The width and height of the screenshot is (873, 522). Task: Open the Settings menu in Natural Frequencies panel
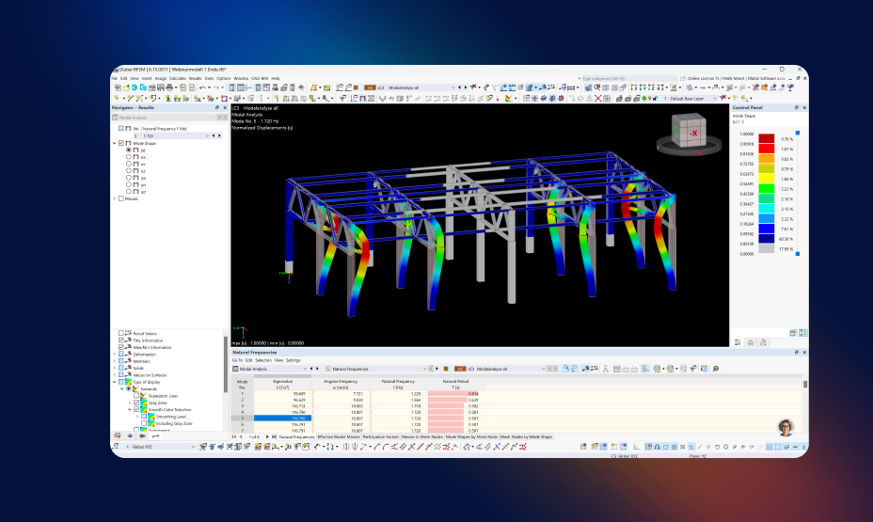click(293, 360)
